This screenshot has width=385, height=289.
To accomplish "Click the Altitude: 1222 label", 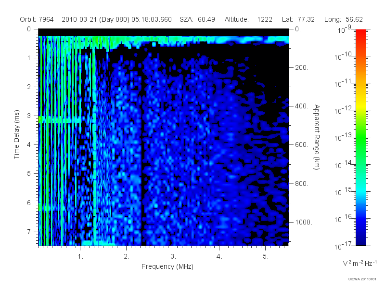I will point(248,19).
